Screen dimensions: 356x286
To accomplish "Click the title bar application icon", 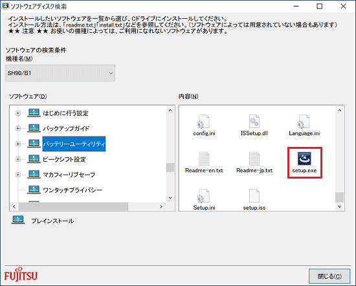I will 5,6.
